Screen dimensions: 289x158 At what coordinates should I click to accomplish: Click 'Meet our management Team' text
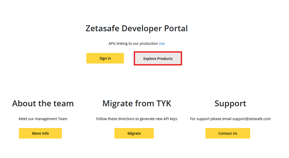pos(43,119)
